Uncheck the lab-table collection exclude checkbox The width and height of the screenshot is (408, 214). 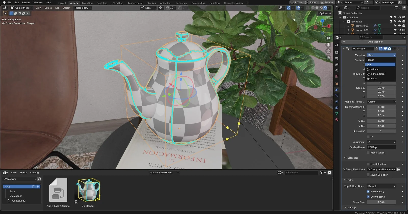coord(391,21)
